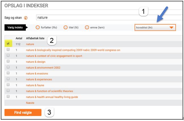Open the nature index entry link

tap(30, 44)
